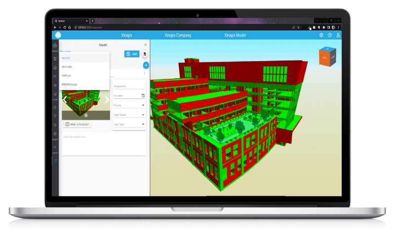Expand the Topic Status dropdown
Viewport: 395px width, 230px height.
[x=129, y=115]
